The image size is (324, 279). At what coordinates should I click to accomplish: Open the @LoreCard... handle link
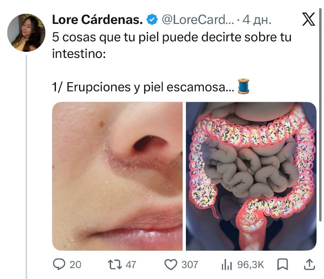pos(198,19)
